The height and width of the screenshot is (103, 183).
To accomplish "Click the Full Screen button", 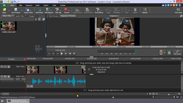I will 177,52.
